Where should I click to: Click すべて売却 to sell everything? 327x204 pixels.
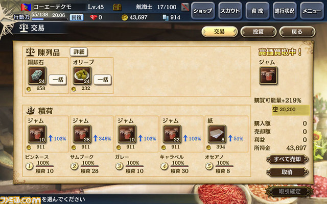(x=287, y=159)
